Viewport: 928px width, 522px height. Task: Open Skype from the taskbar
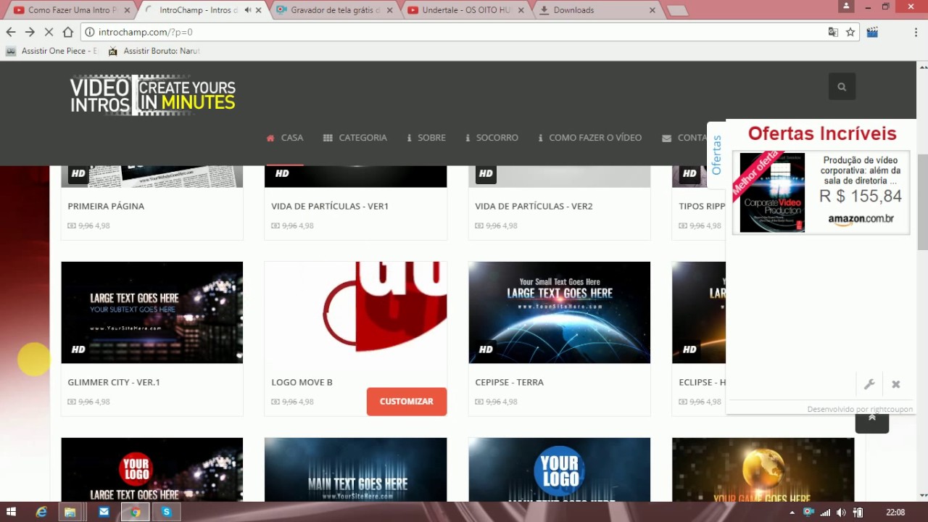click(x=166, y=512)
